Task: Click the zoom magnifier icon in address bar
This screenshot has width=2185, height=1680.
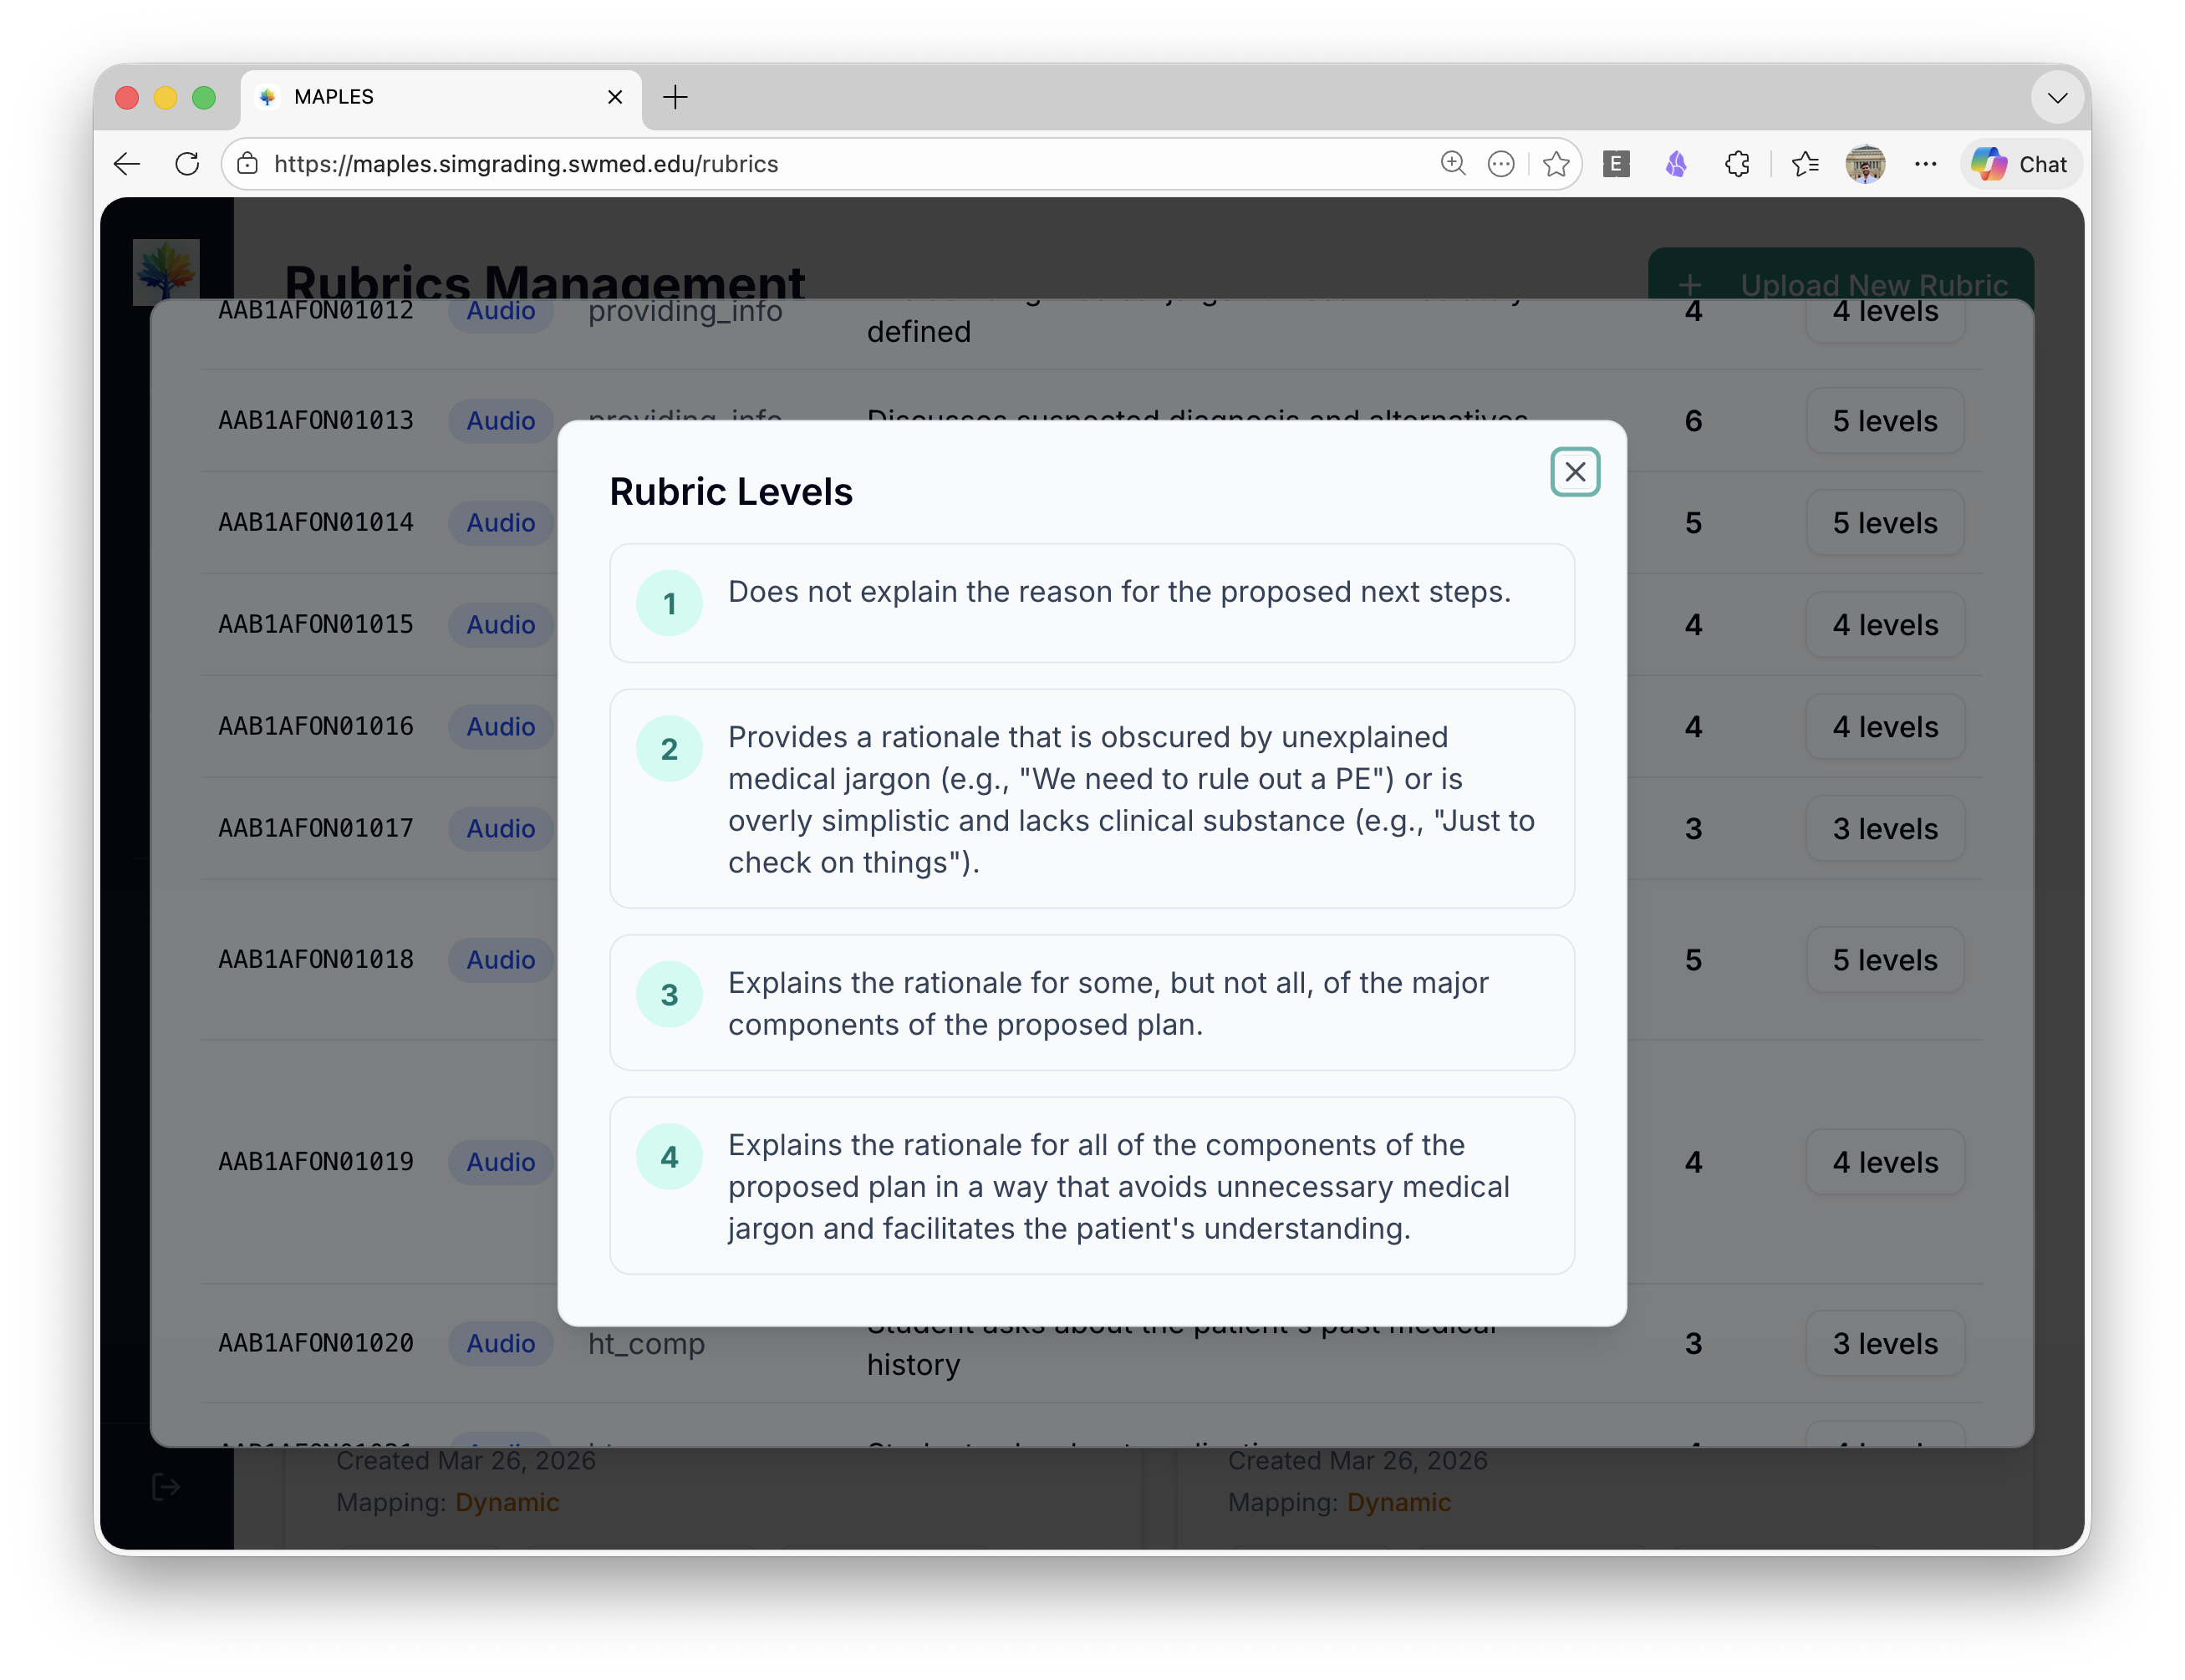Action: [x=1452, y=164]
